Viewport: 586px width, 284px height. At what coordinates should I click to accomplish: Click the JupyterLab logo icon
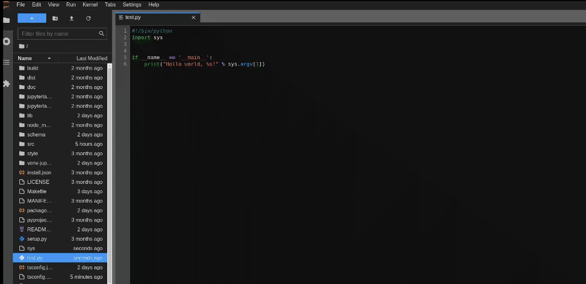click(6, 5)
